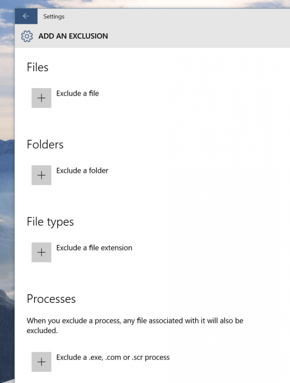Select the Exclude a .exe, .com or .scr process text

pos(113,357)
